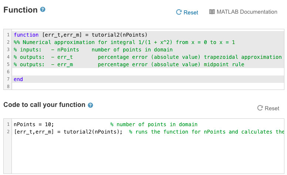Click '[err_t,err_m] = tutorial2(nPoints);' call line

(x=68, y=132)
